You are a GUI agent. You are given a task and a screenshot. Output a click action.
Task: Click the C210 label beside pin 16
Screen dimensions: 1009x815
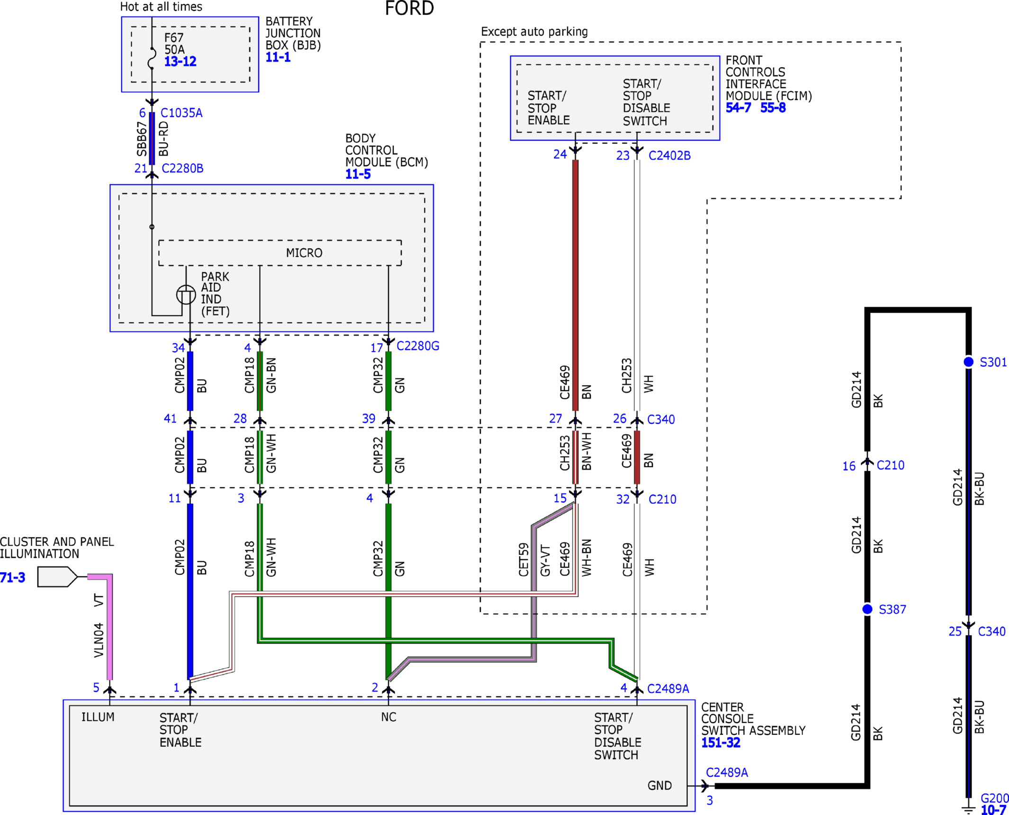point(890,466)
